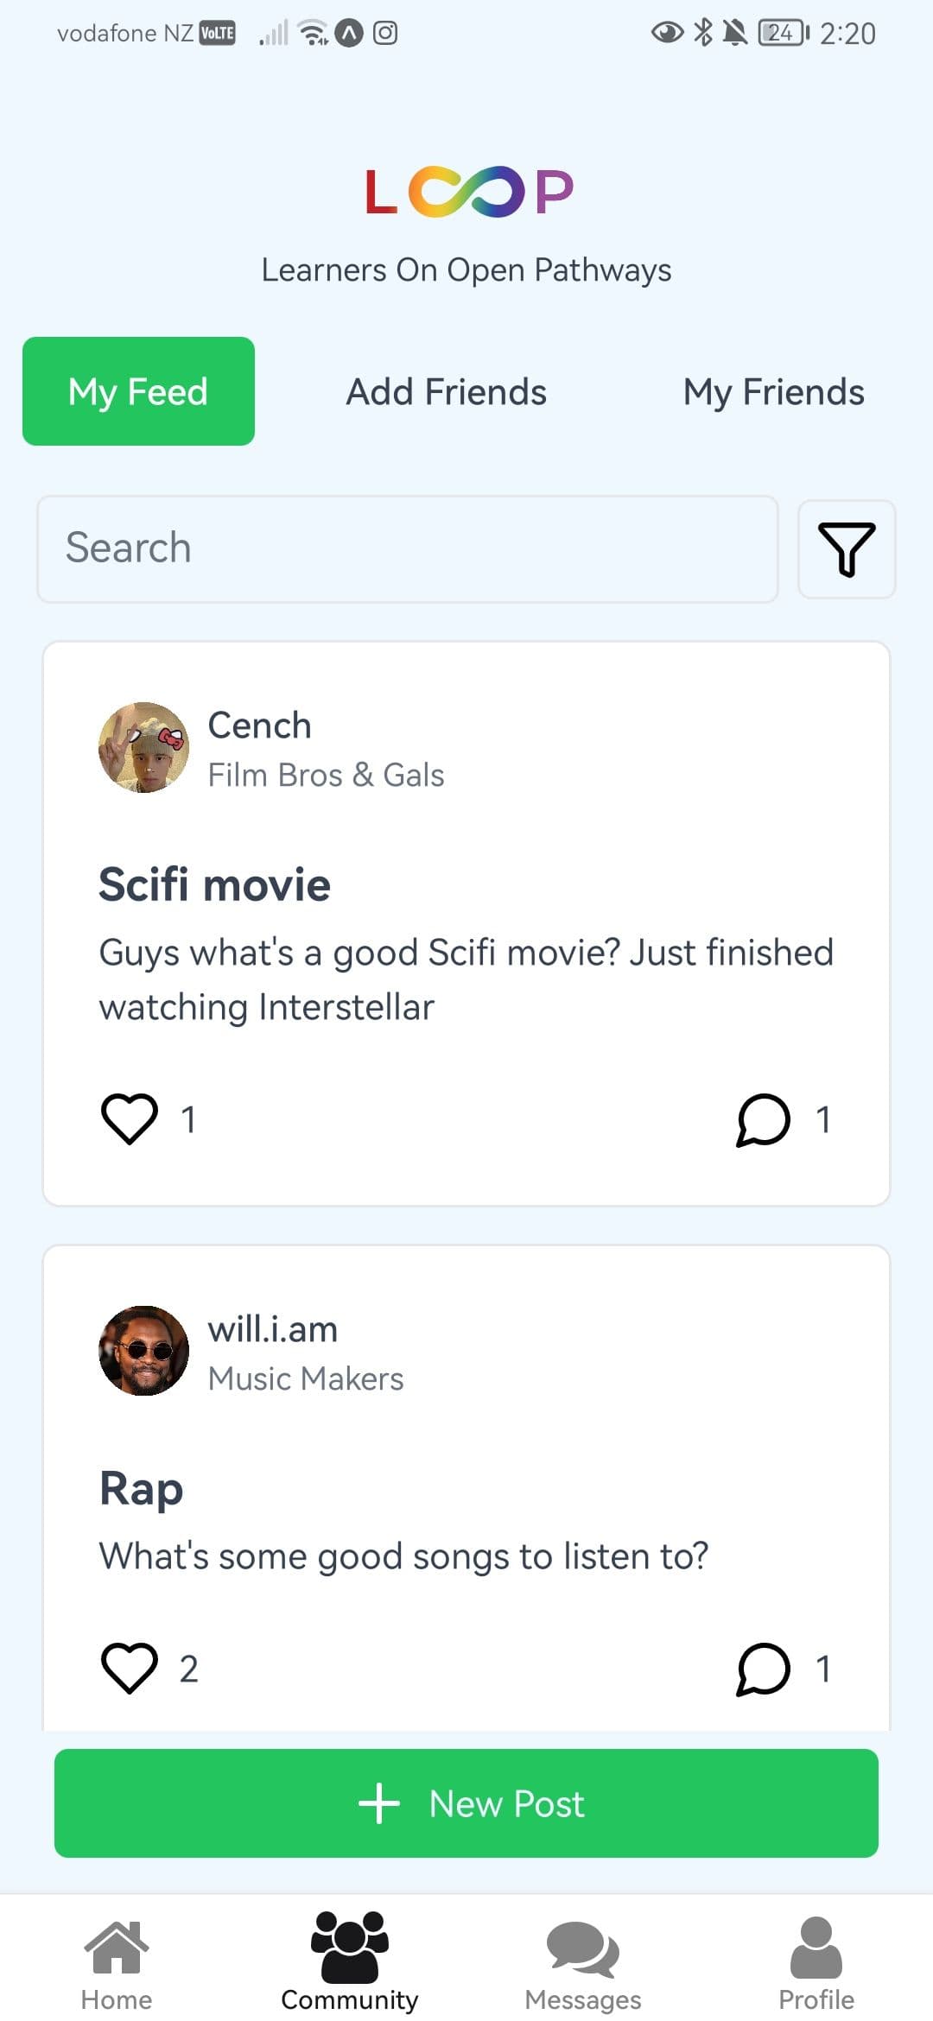Switch to the My Friends tab
Screen dimensions: 933x2021
773,392
